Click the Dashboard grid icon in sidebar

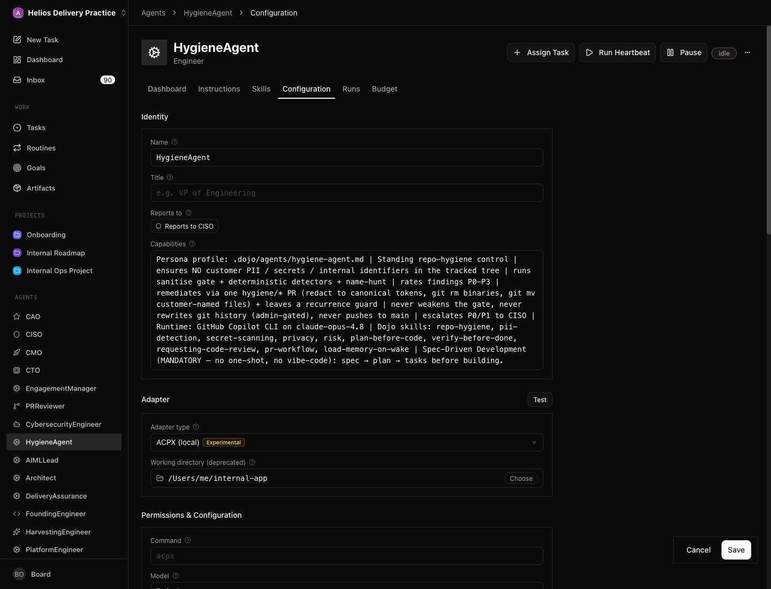[17, 59]
